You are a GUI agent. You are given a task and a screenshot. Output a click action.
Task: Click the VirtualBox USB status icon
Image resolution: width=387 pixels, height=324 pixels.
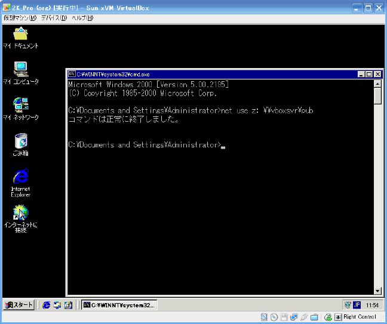(304, 317)
